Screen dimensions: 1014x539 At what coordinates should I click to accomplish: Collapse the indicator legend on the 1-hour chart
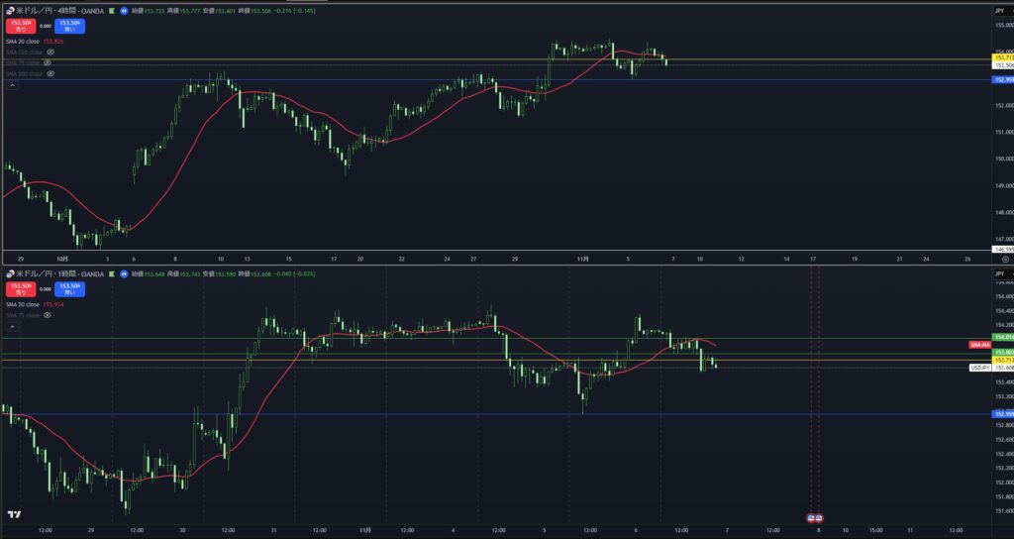point(11,327)
